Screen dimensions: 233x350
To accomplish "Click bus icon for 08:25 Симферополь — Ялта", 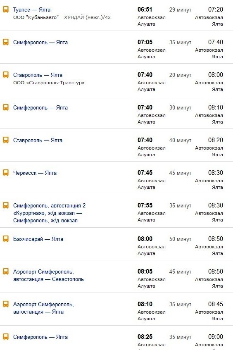I will (6, 337).
